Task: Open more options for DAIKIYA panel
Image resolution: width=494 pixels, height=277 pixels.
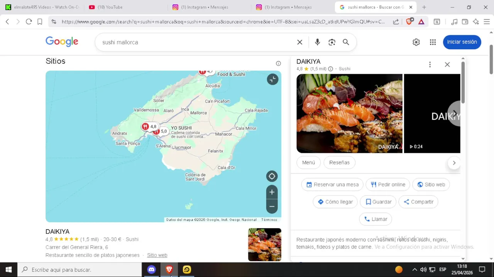Action: (430, 65)
